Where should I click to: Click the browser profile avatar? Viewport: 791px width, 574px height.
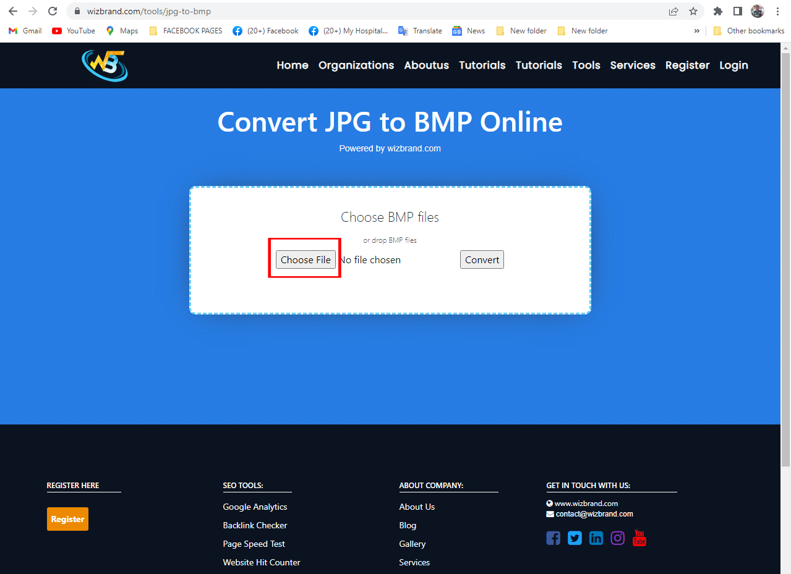tap(757, 11)
